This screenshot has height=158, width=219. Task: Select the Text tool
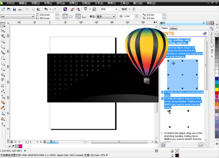coord(2,80)
